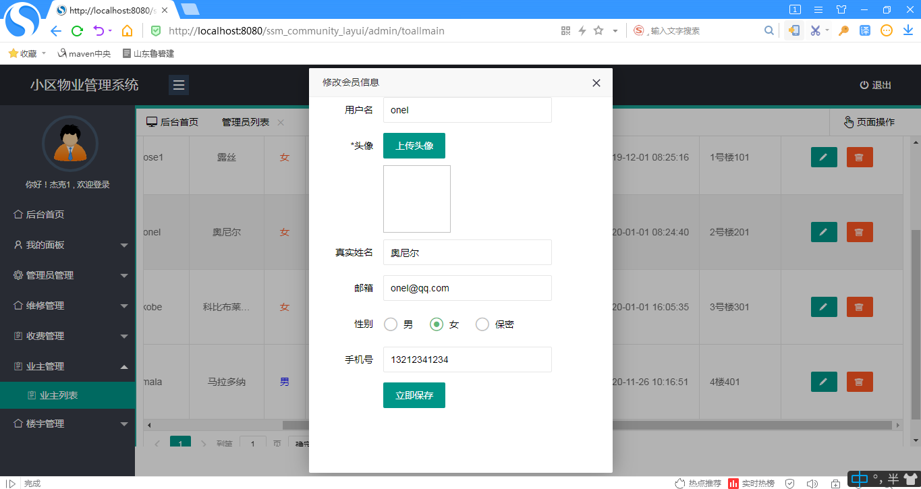
Task: Click the undo-close-tab arrow icon
Action: click(x=99, y=31)
